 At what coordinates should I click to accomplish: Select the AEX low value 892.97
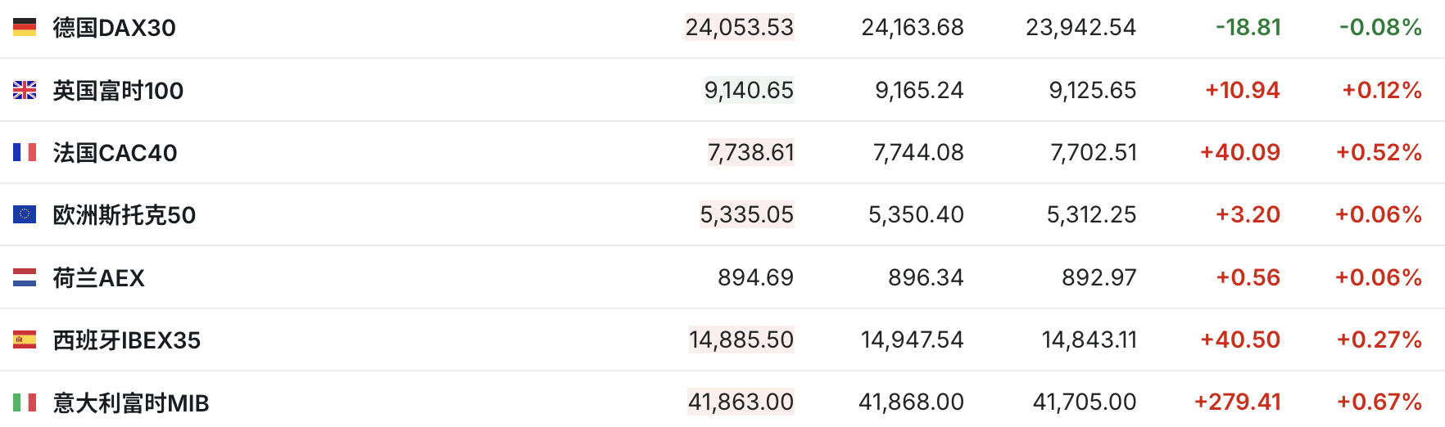coord(1099,277)
